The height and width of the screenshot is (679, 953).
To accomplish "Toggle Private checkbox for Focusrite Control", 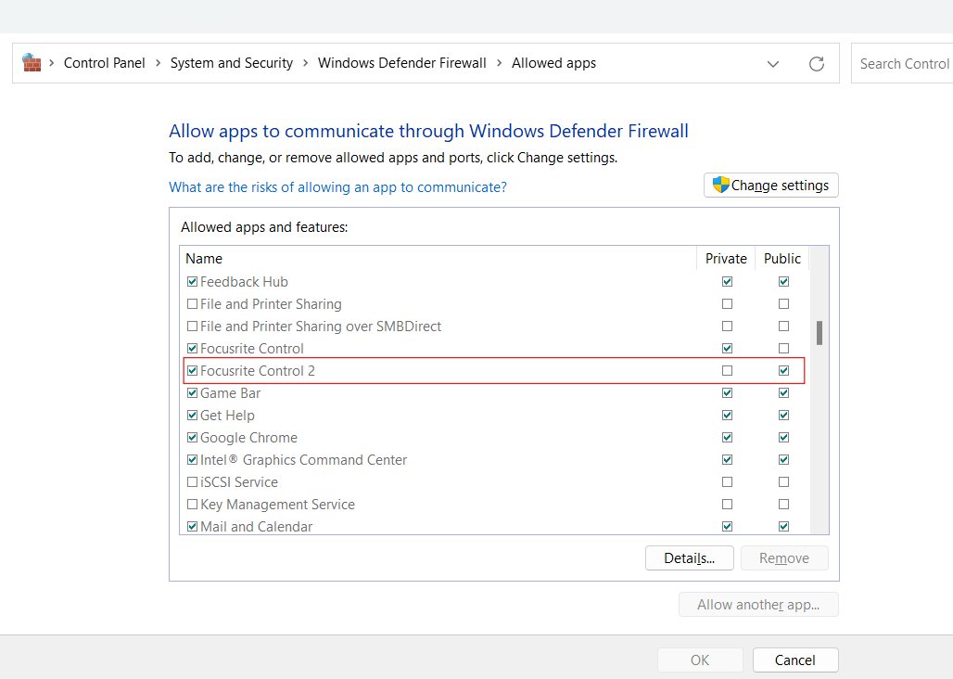I will pyautogui.click(x=727, y=349).
